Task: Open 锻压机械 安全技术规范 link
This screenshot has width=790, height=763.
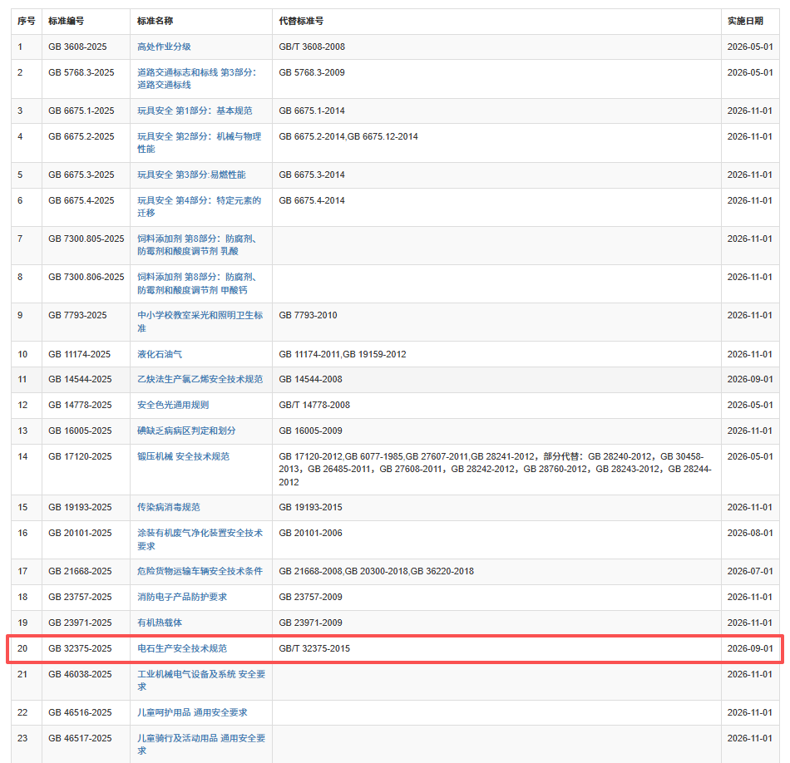Action: click(183, 456)
